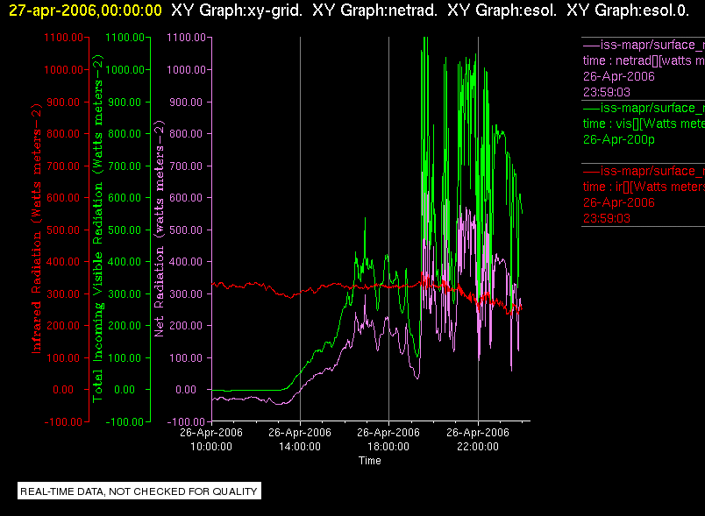The height and width of the screenshot is (516, 705).
Task: Click the Time x-axis title
Action: pyautogui.click(x=369, y=461)
